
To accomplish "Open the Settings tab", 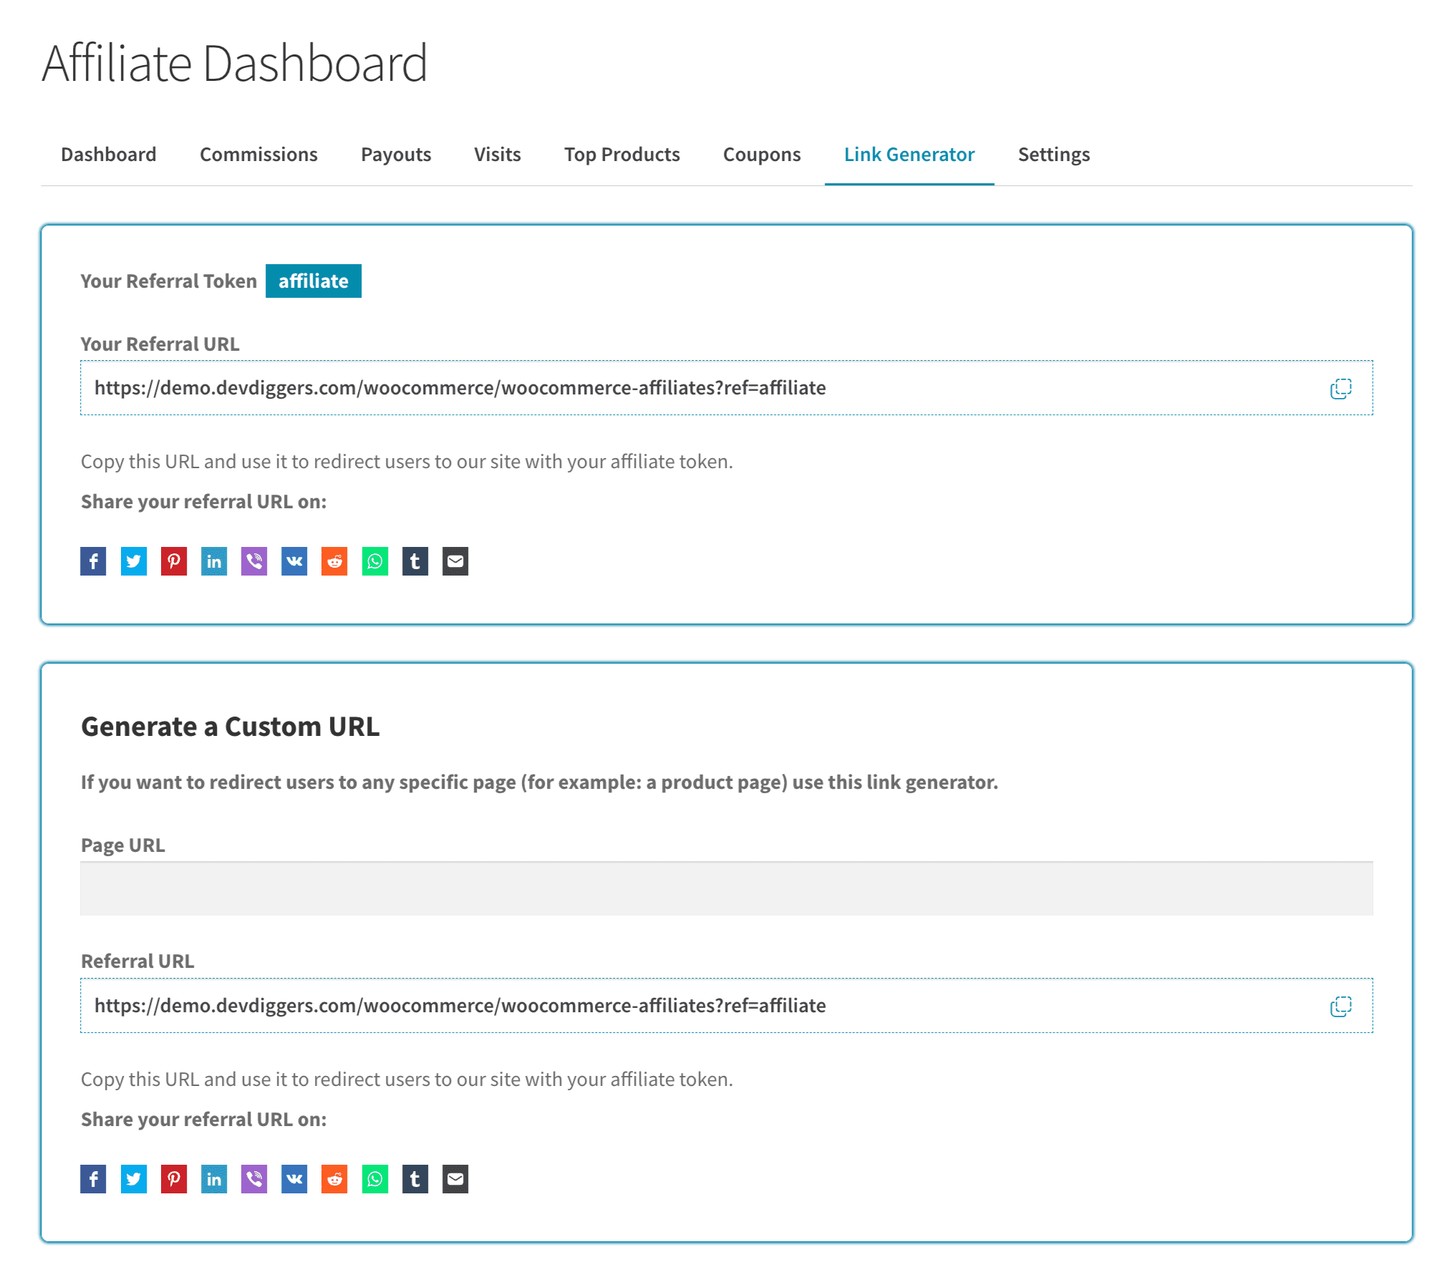I will [x=1053, y=154].
